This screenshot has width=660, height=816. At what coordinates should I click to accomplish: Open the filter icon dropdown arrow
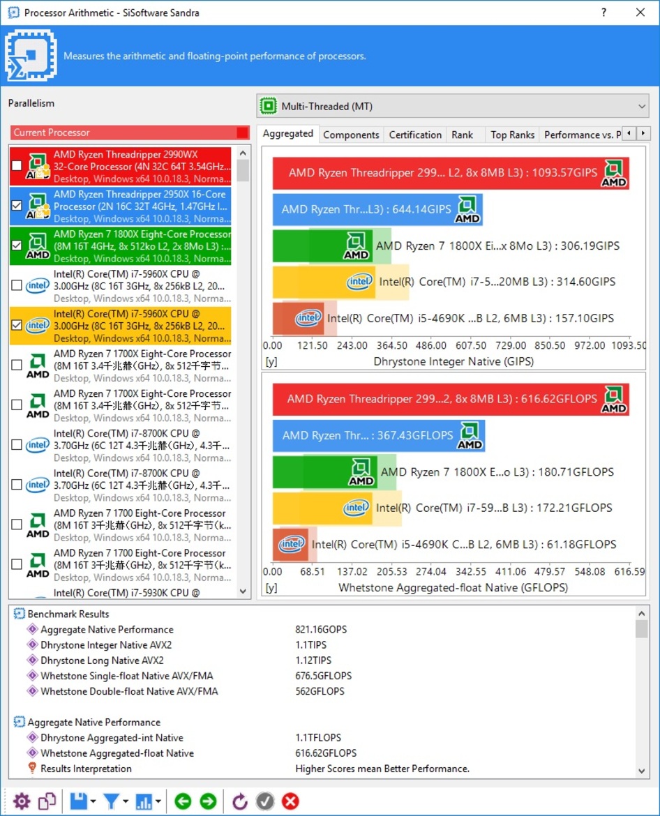[x=126, y=801]
